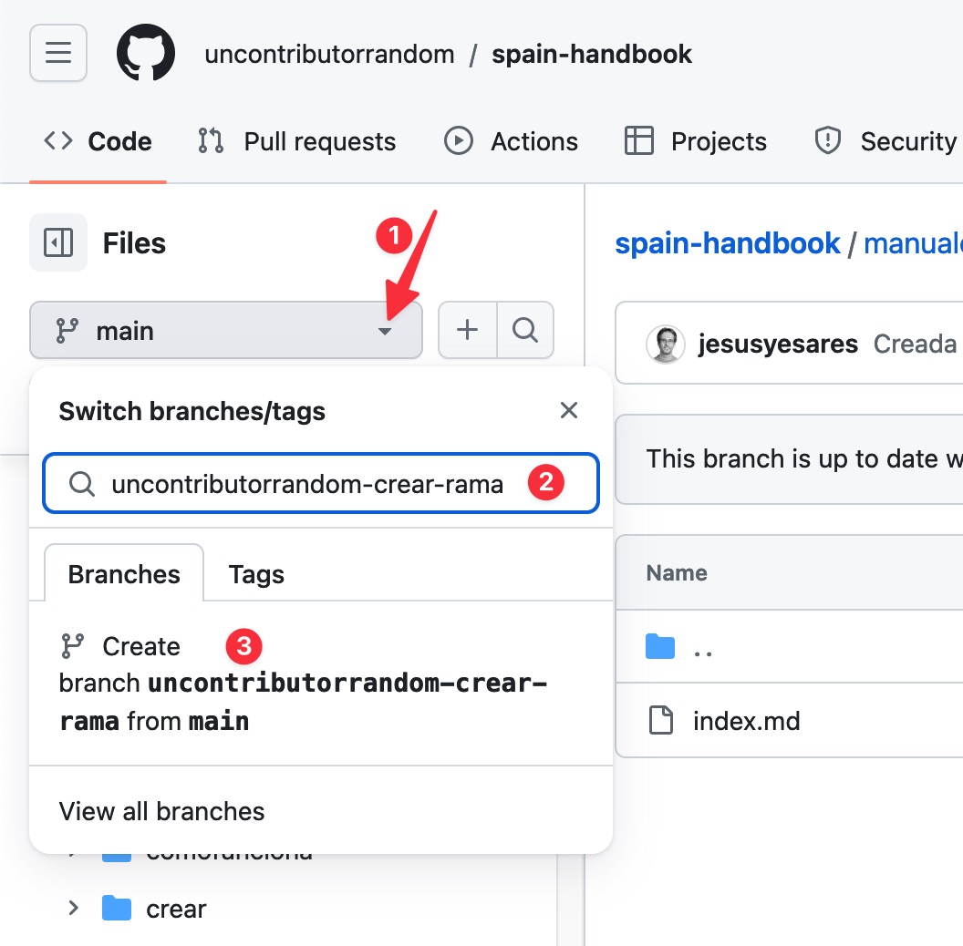Switch to the Projects tab
Viewport: 963px width, 946px height.
(x=696, y=141)
